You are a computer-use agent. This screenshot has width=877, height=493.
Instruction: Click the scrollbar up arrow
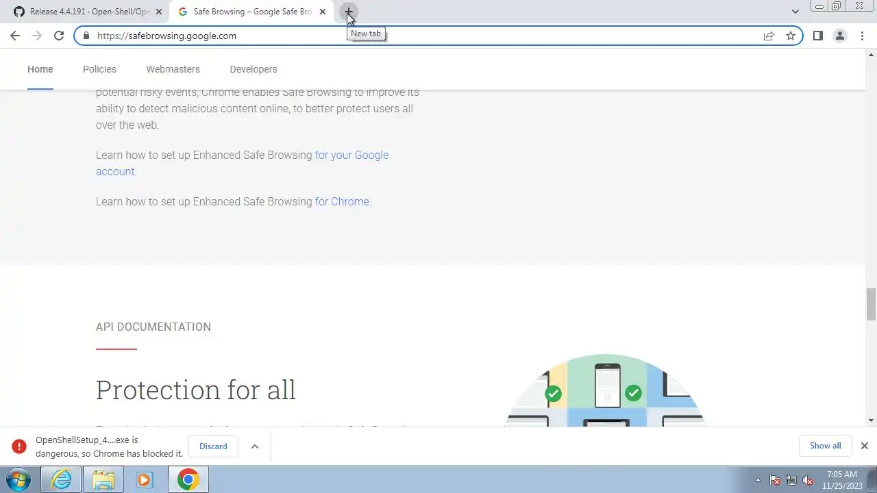[871, 54]
